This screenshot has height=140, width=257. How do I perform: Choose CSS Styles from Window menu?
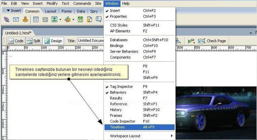[x=139, y=25]
